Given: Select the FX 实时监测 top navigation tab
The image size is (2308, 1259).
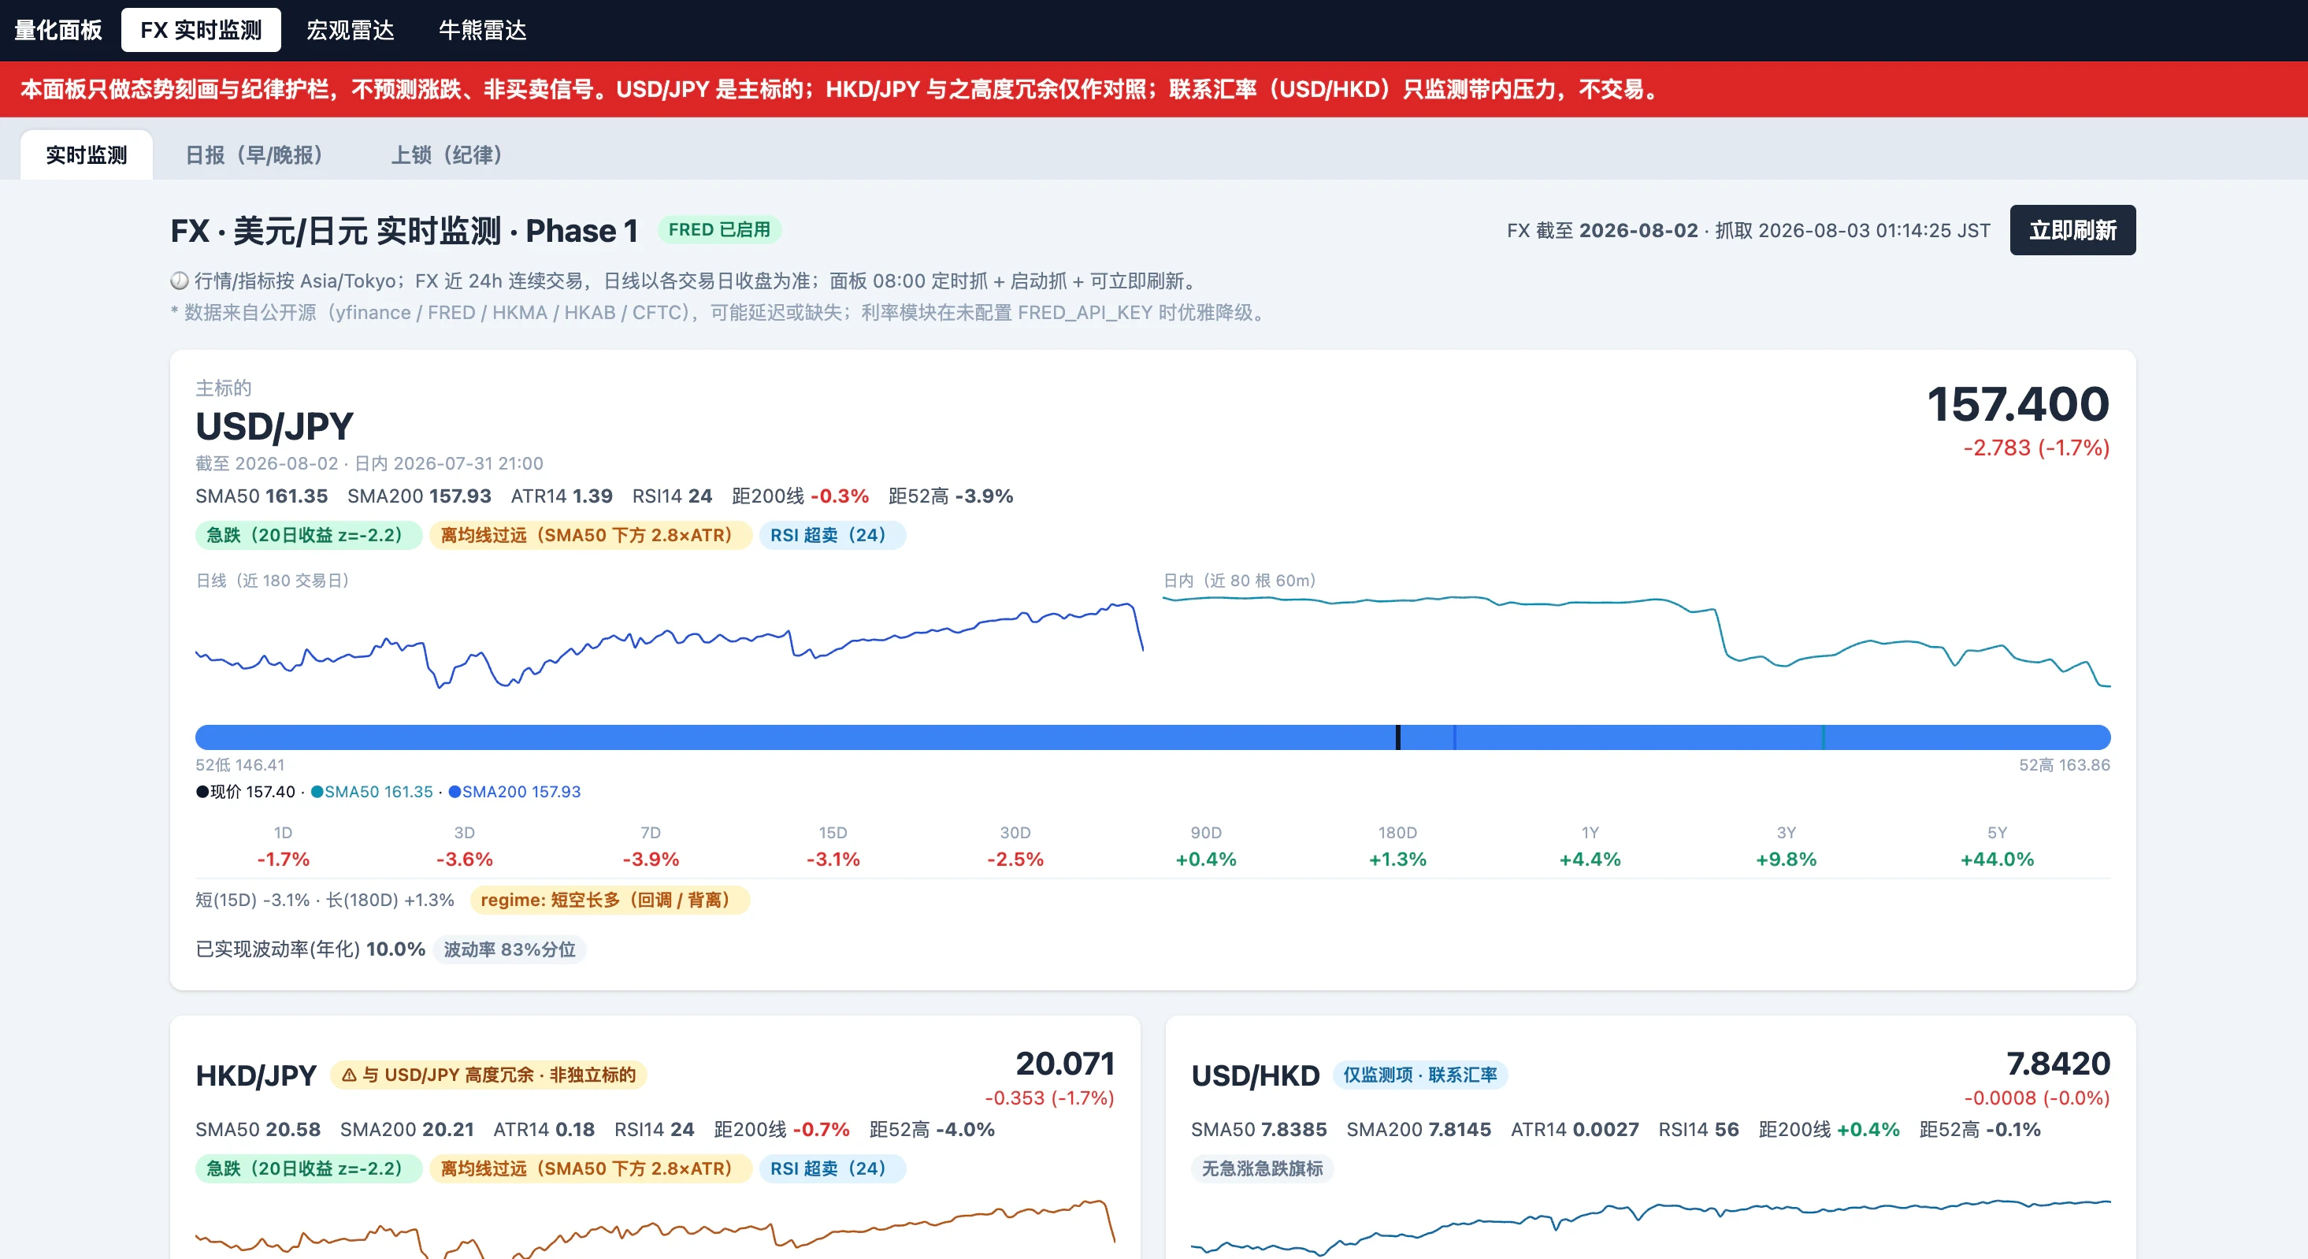Looking at the screenshot, I should coord(201,30).
